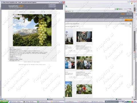Click the save icon over the grapes photo
Screen dimensions: 137x103
(15, 16)
